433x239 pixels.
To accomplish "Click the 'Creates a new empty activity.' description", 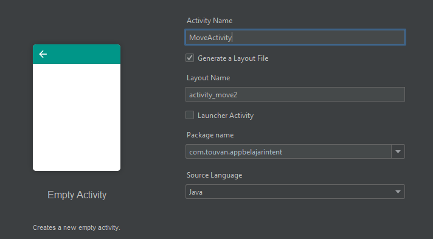I will (x=77, y=227).
